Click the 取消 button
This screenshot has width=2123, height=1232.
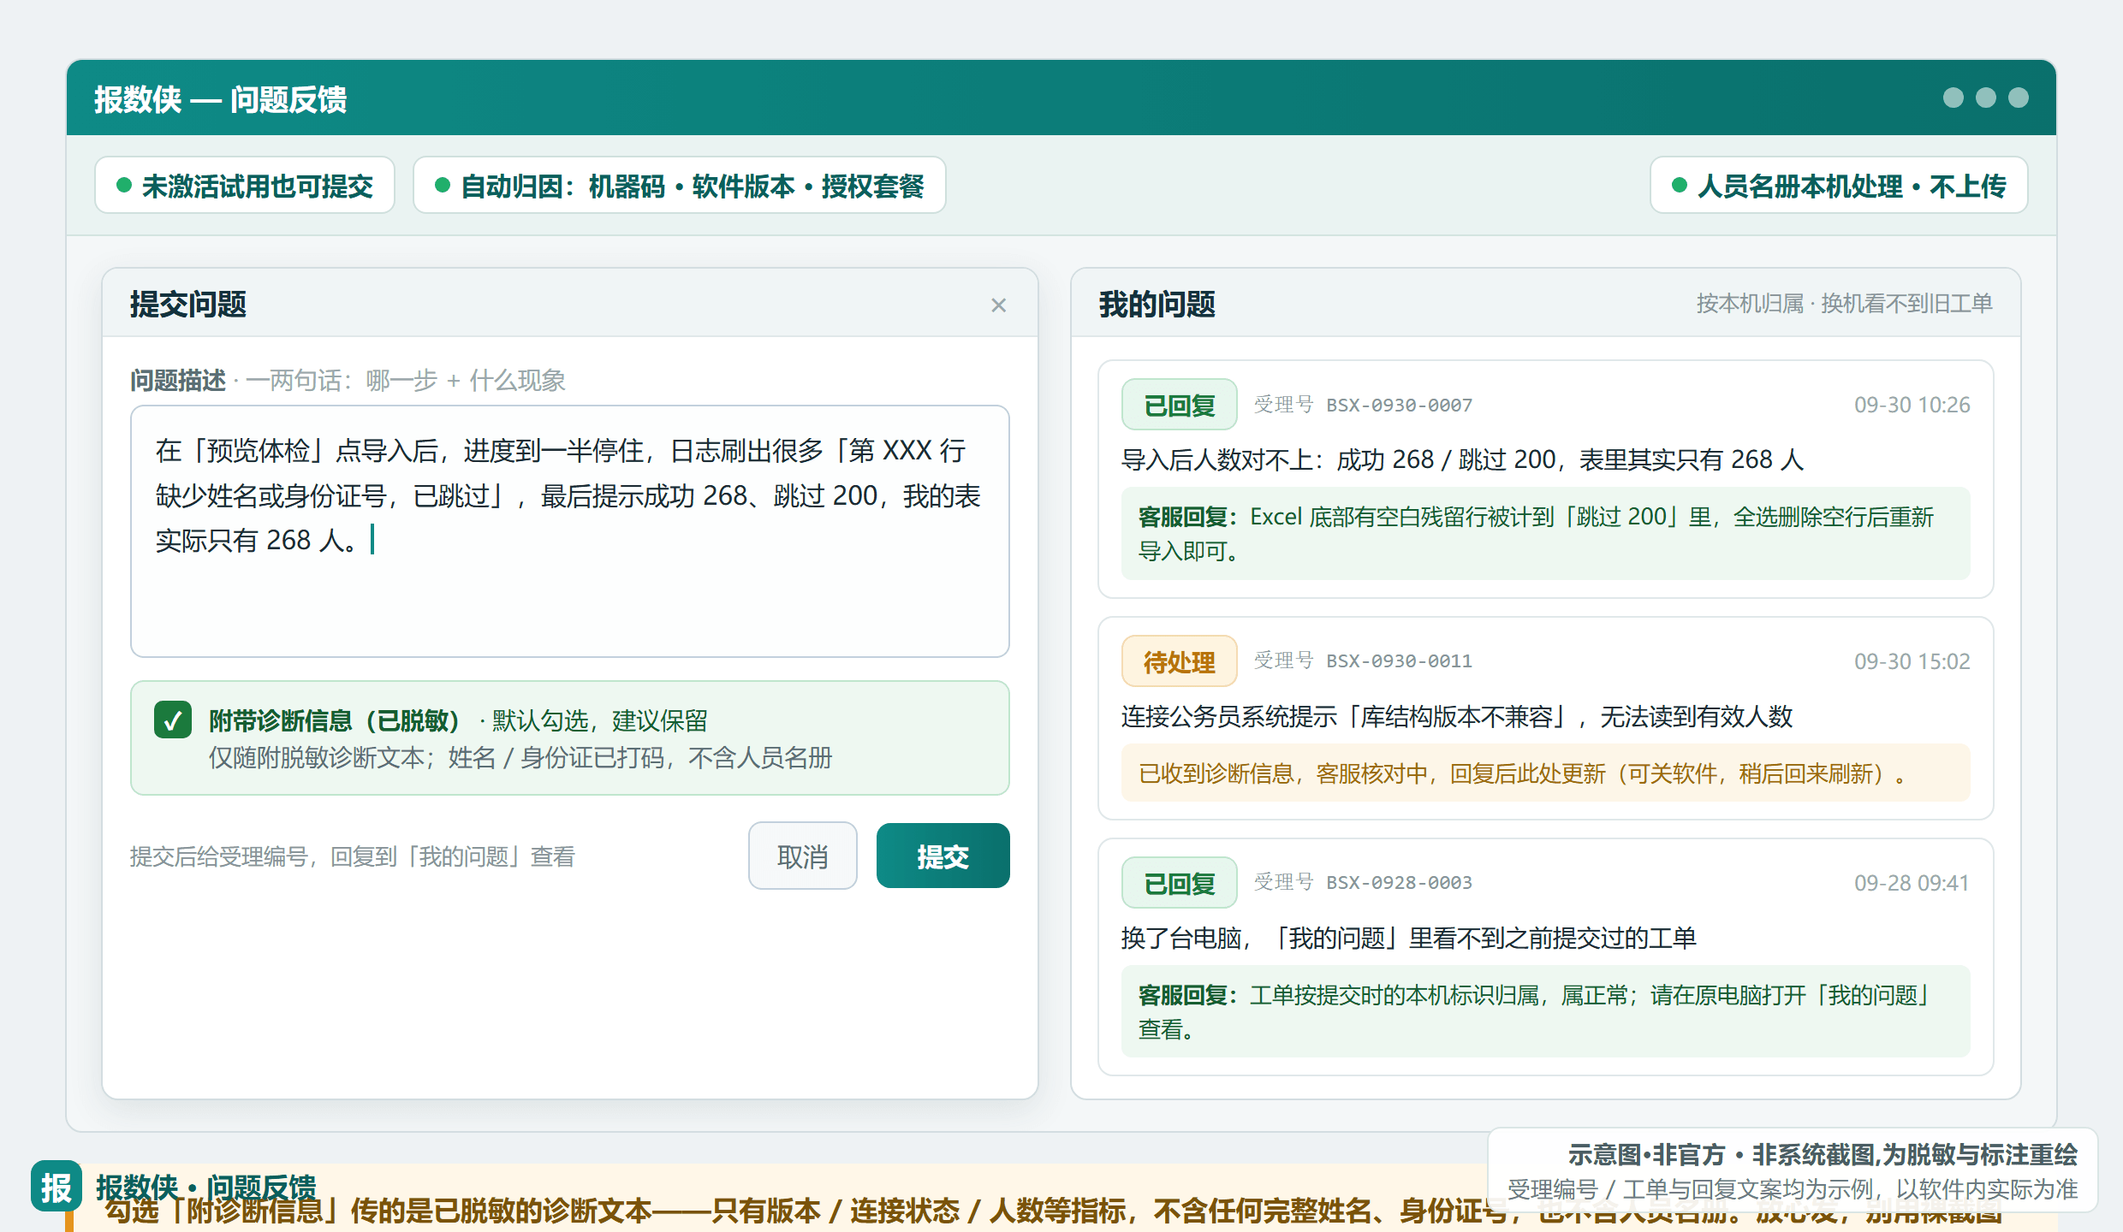click(x=802, y=856)
